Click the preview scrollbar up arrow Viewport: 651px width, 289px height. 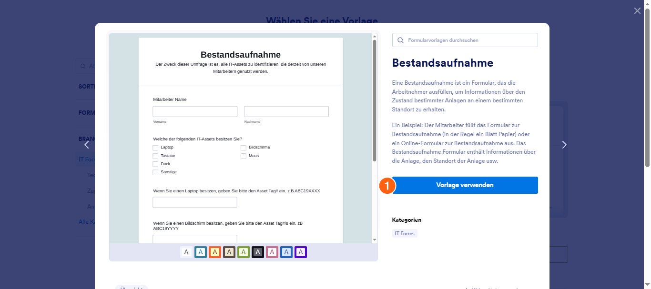pos(375,36)
